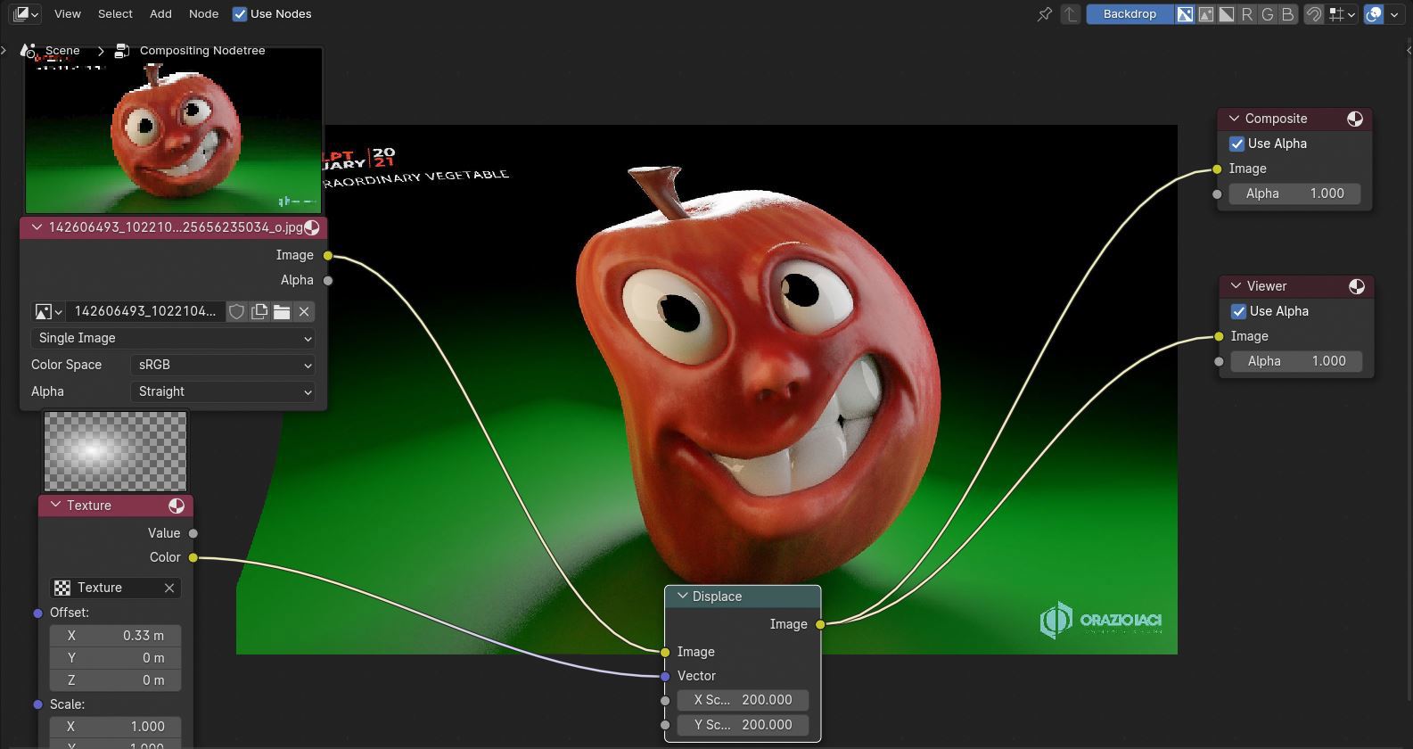The image size is (1413, 749).
Task: Expand the sidebar arrow on right edge
Action: [1409, 50]
